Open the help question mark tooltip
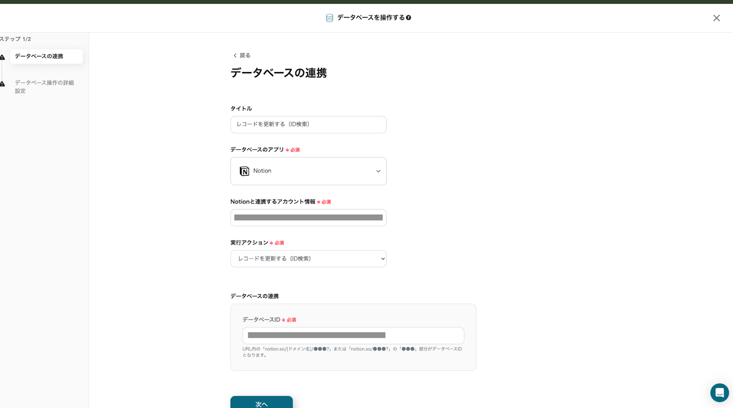The height and width of the screenshot is (408, 733). click(409, 18)
